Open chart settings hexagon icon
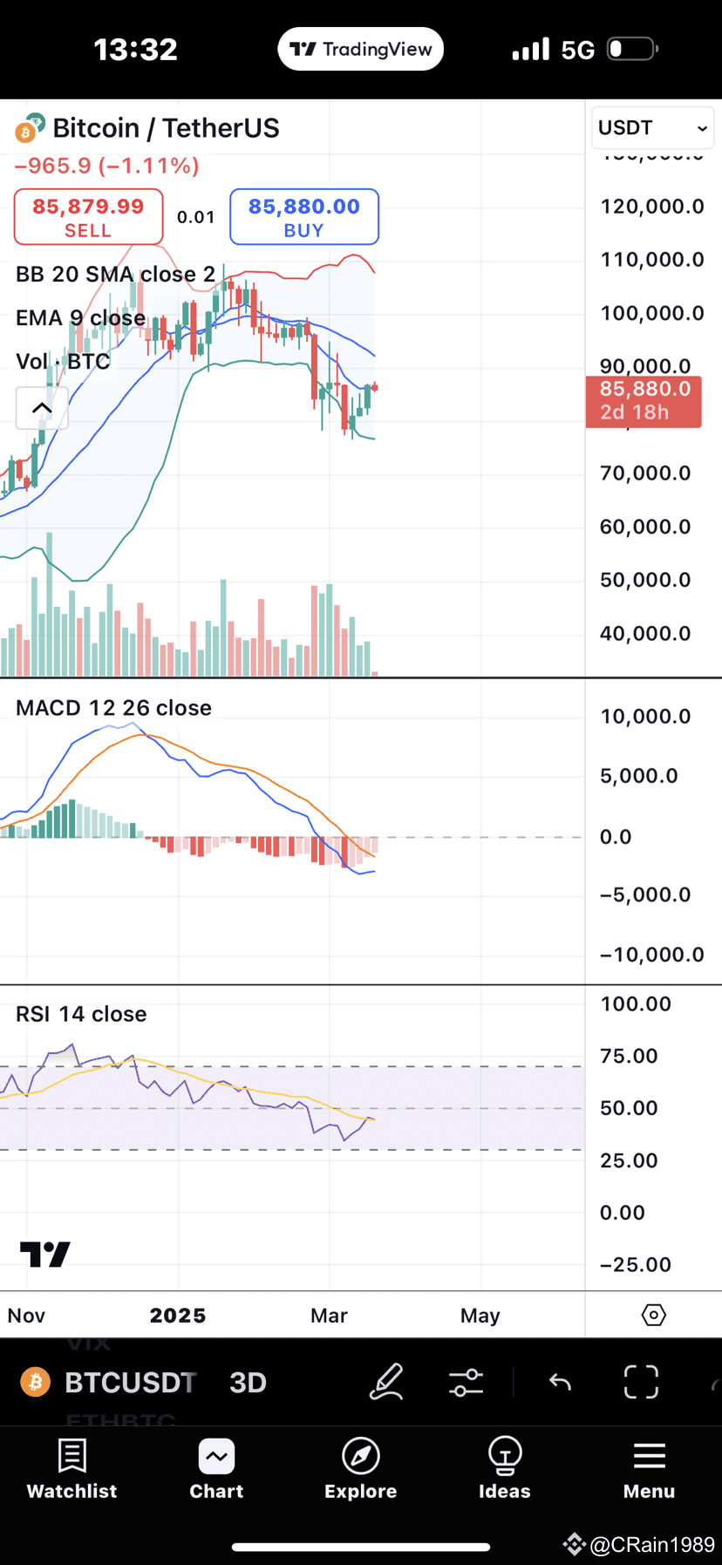 point(653,1315)
